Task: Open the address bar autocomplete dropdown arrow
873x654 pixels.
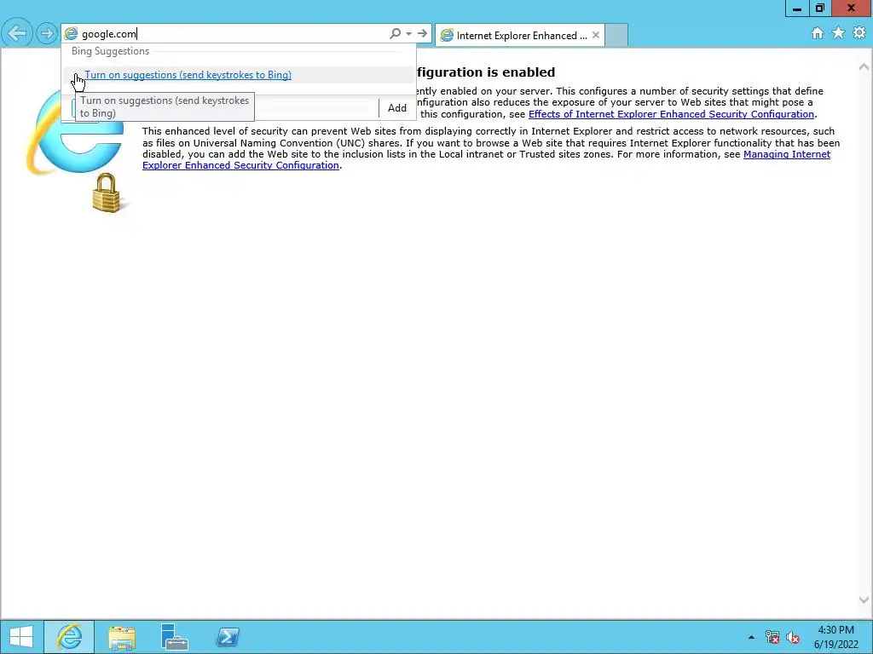Action: click(x=408, y=33)
